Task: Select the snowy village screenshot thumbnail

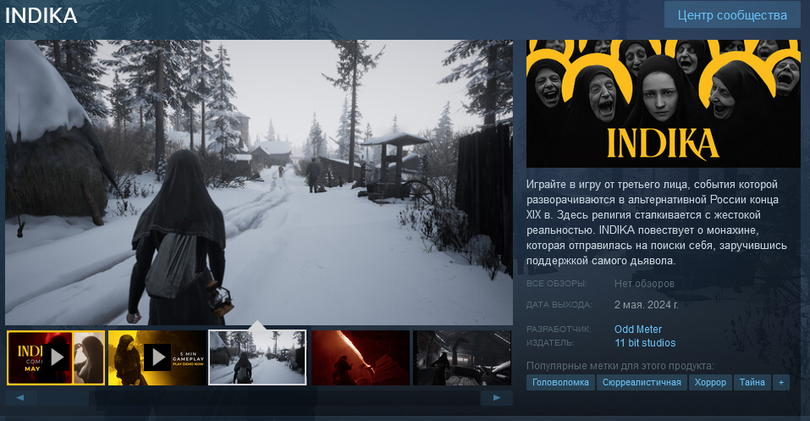Action: click(257, 357)
